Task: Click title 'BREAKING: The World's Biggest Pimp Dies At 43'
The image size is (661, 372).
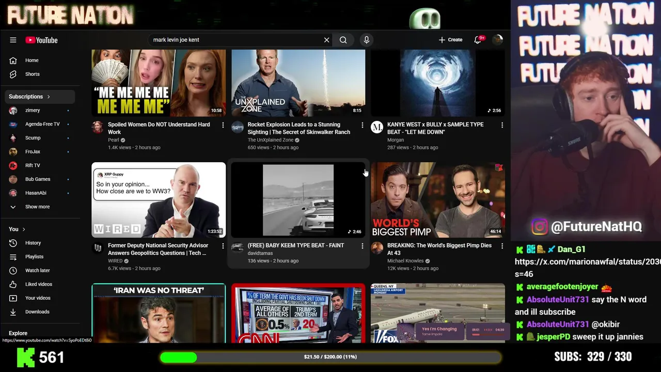Action: pos(439,249)
